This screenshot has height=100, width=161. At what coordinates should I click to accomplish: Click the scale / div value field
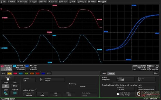click(125, 89)
